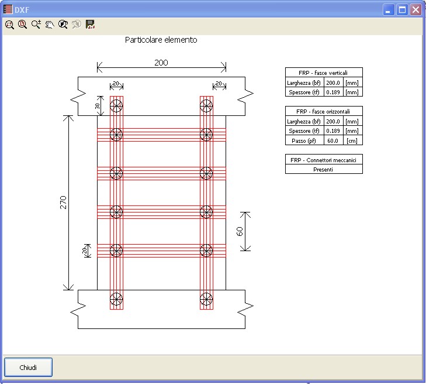426x384 pixels.
Task: Click the 60 spacing dimension label
Action: (240, 232)
